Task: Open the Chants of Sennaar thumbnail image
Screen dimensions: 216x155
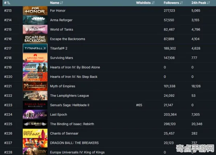Action: coord(35,133)
